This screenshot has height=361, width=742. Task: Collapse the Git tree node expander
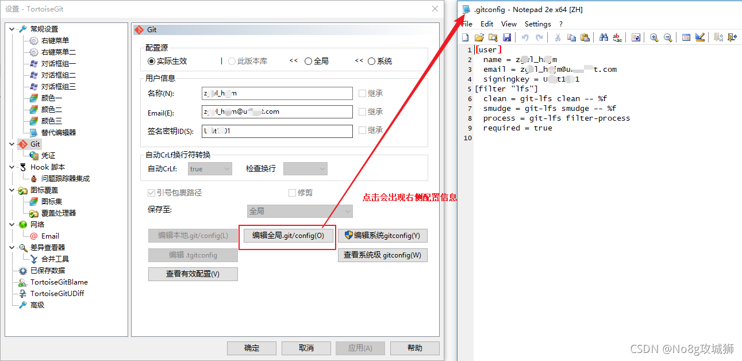tap(12, 144)
